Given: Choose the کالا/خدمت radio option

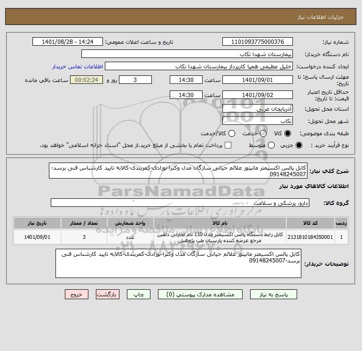Looking at the screenshot, I should tap(232, 133).
